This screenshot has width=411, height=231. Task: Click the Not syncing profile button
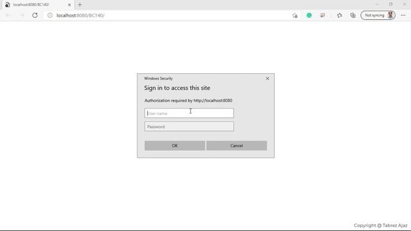[378, 15]
